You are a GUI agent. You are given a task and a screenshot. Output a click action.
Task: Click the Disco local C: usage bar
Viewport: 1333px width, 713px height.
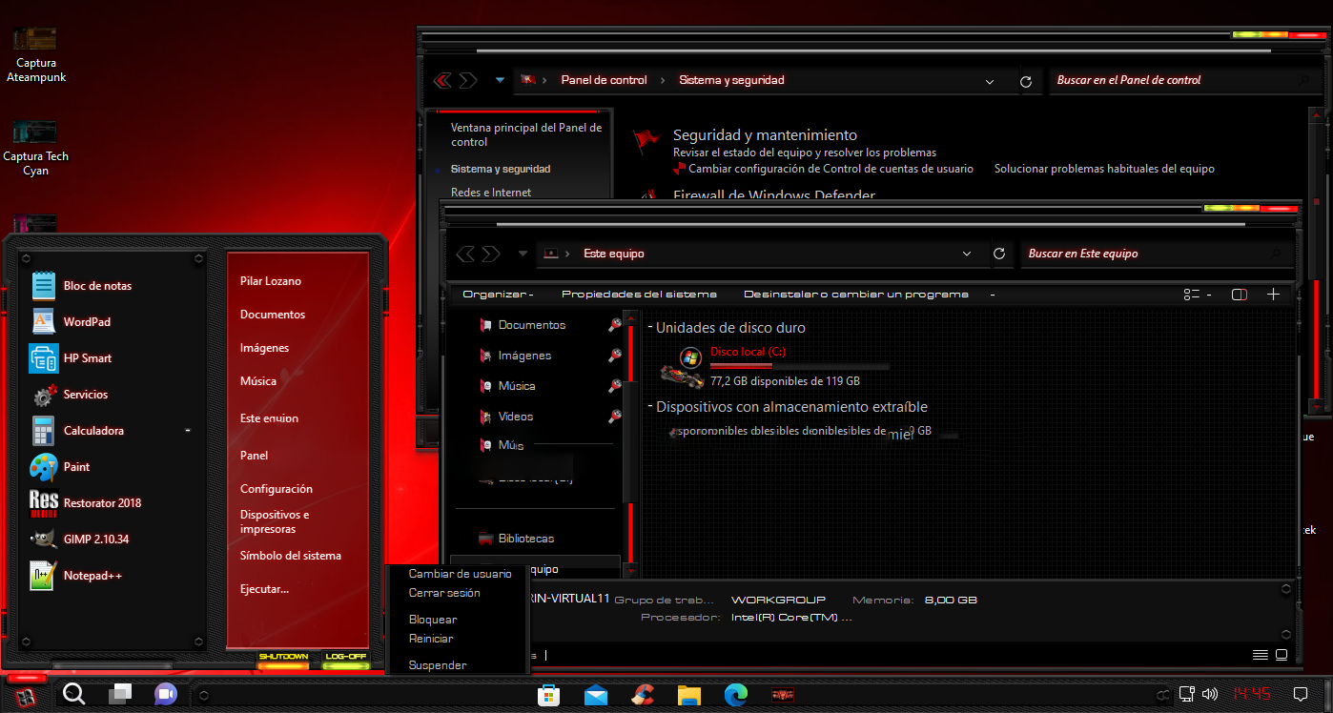(x=798, y=365)
